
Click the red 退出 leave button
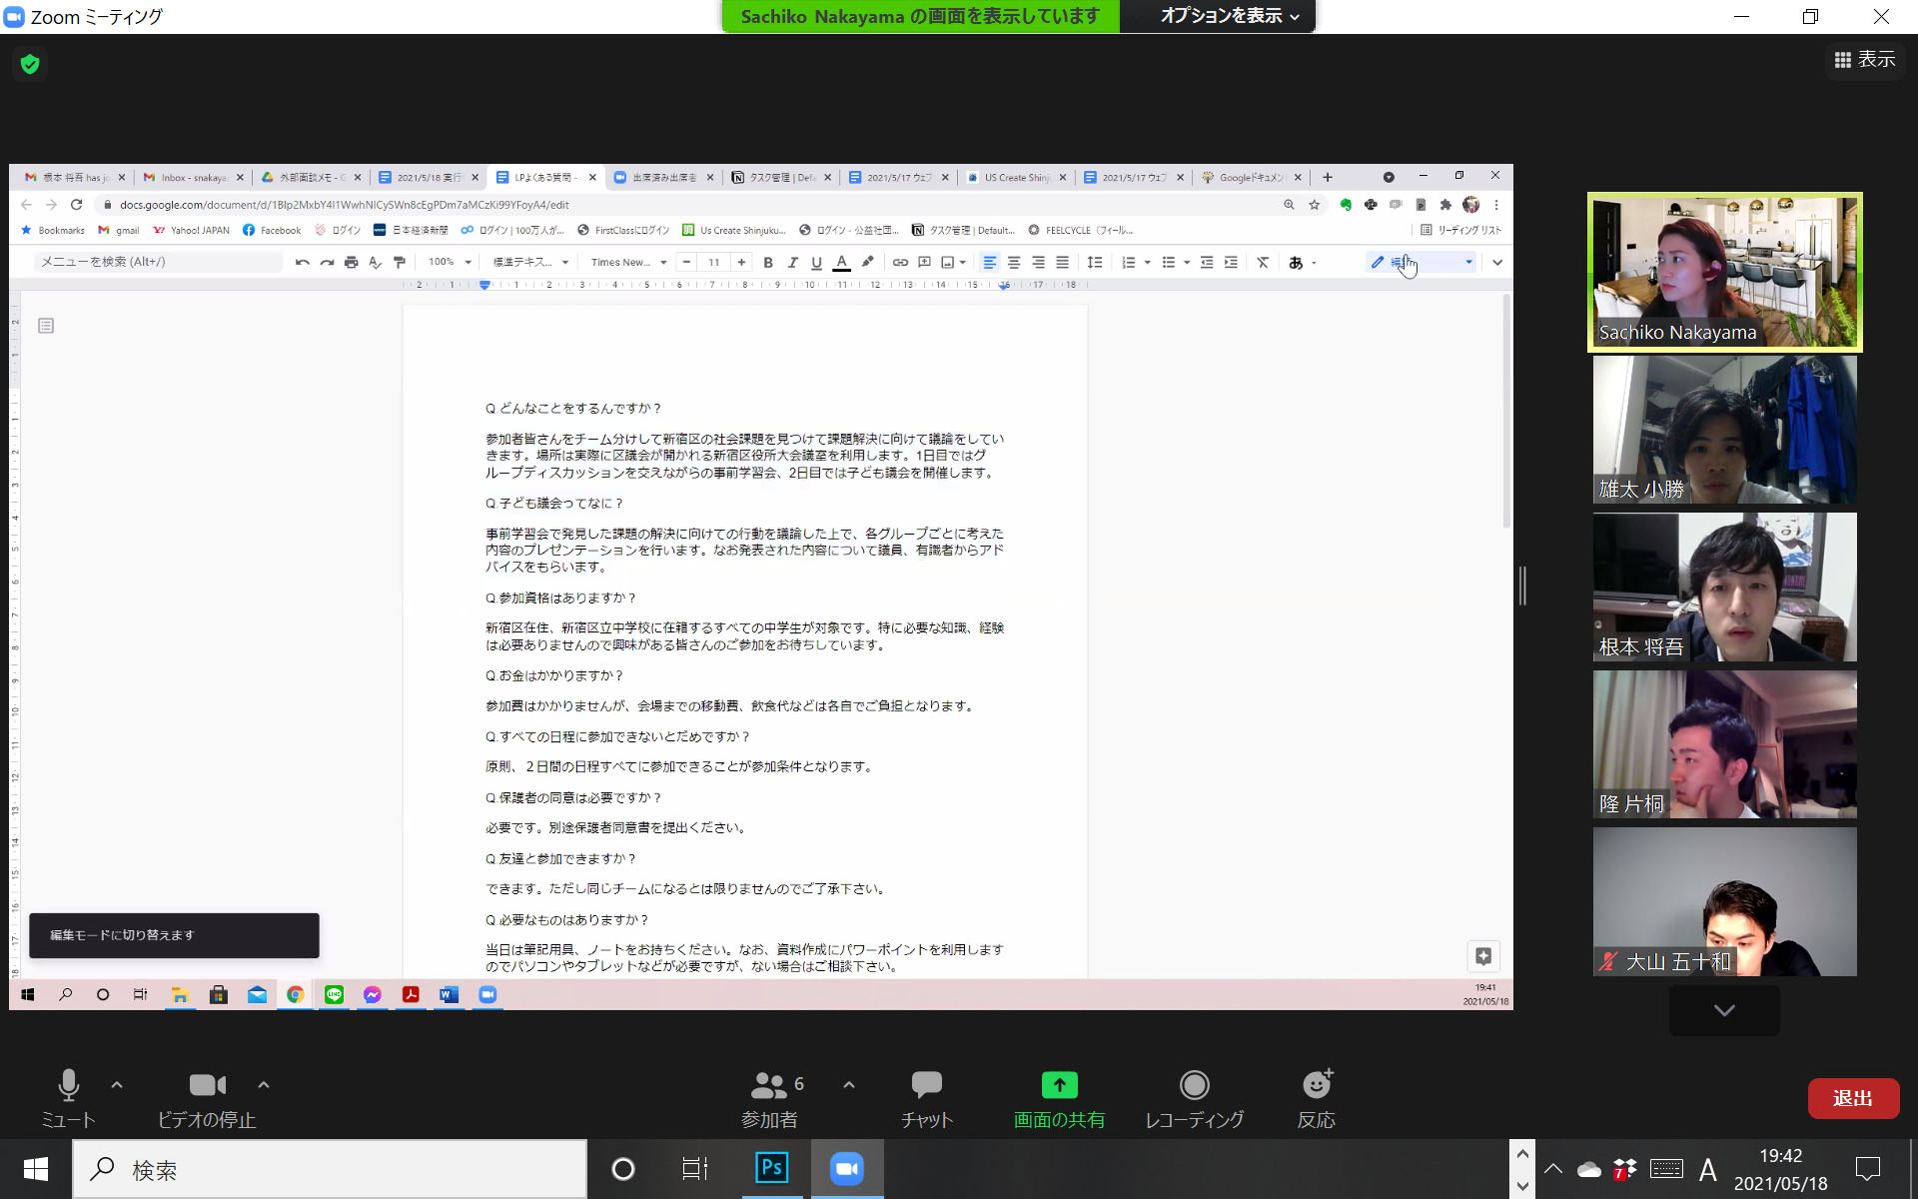(x=1852, y=1098)
